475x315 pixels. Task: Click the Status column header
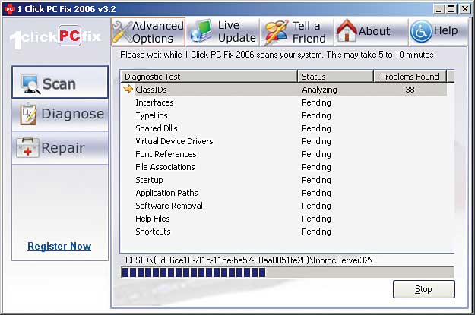point(335,76)
